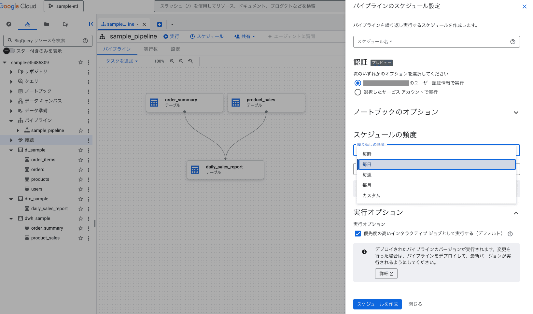Screen dimensions: 533x314
Task: Open the folder icon in left rail
Action: (46, 24)
